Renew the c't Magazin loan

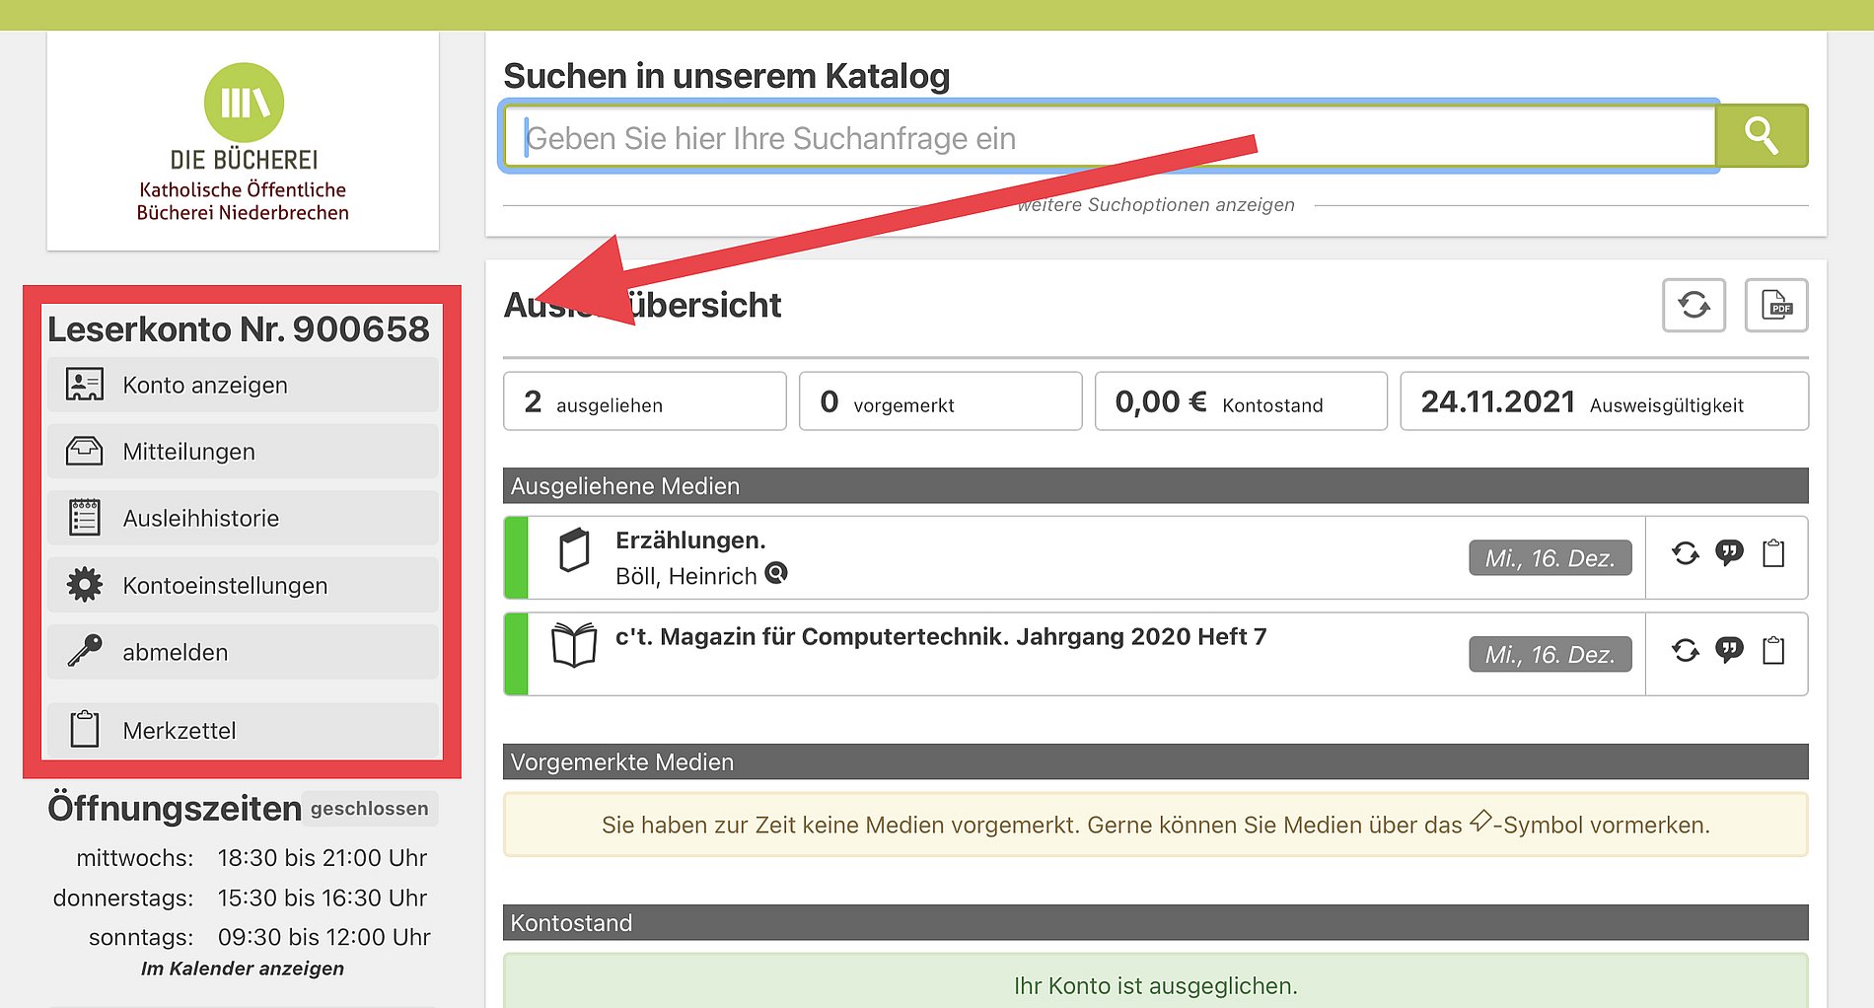coord(1685,651)
